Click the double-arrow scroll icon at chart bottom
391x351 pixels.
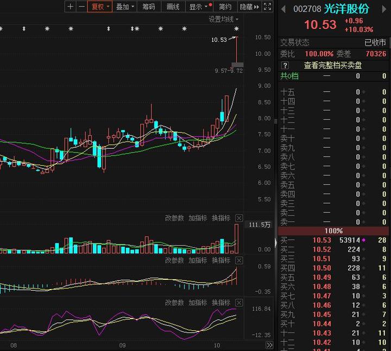tap(269, 345)
